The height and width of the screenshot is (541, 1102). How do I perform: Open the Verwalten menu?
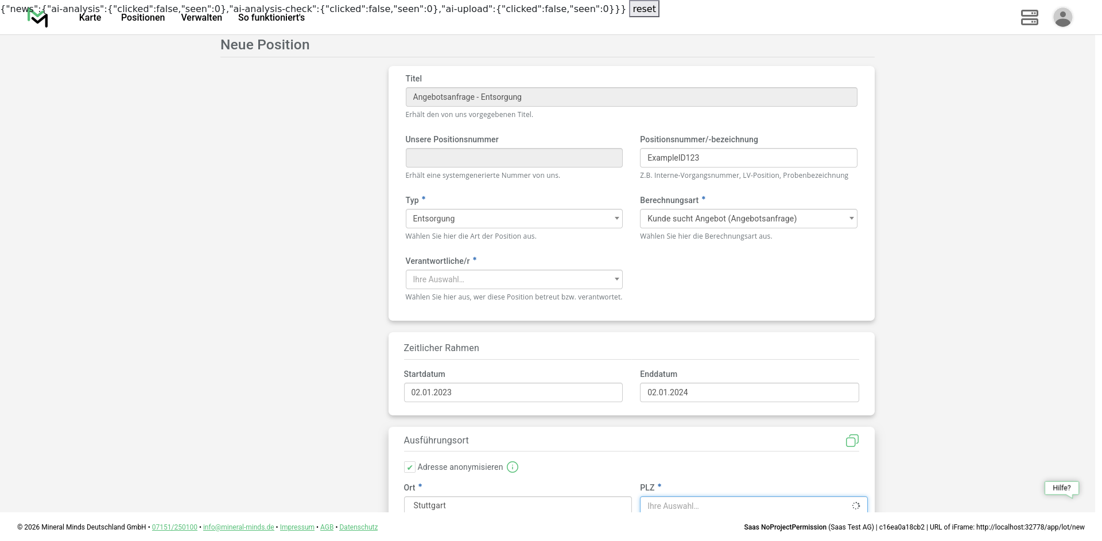coord(201,18)
